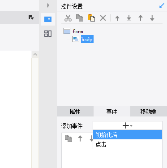Switch to the 移动端 tab
167x168 pixels.
(x=149, y=111)
